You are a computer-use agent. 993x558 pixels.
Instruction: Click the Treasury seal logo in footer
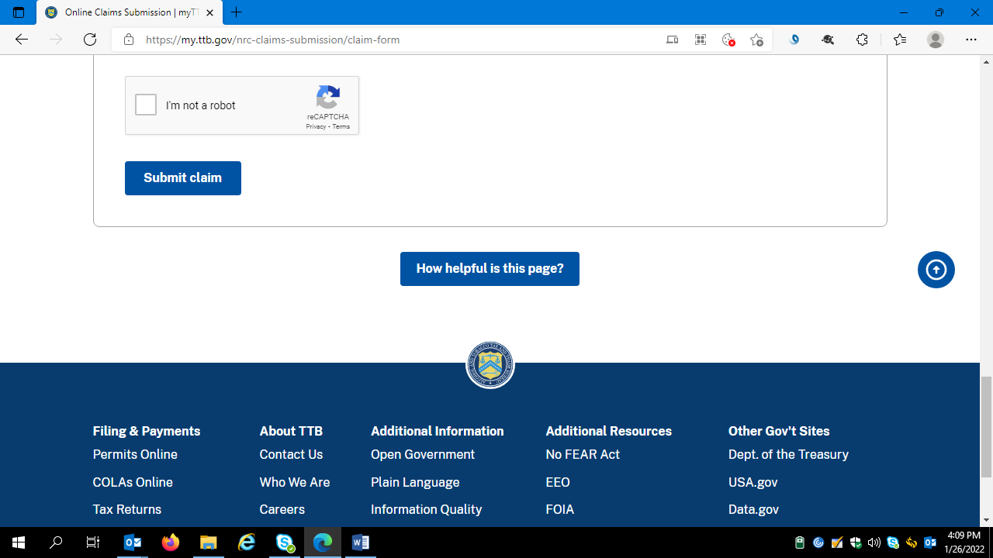[x=490, y=365]
